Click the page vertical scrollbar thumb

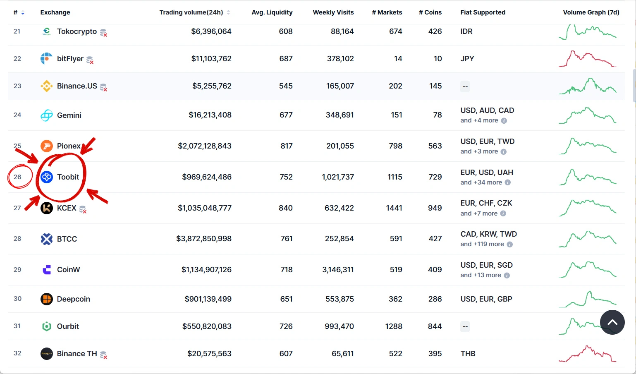point(634,86)
